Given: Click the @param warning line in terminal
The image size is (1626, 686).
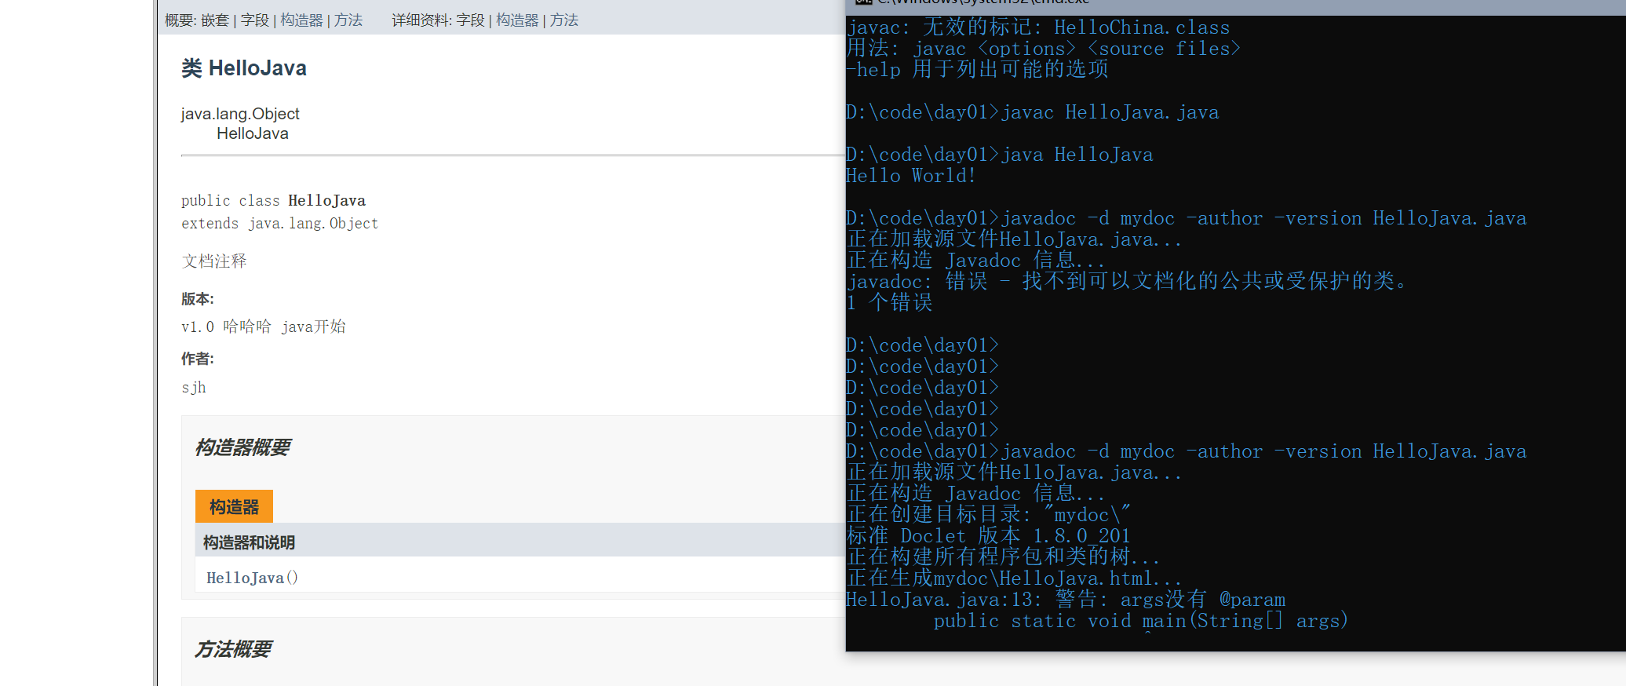Looking at the screenshot, I should (x=1065, y=600).
